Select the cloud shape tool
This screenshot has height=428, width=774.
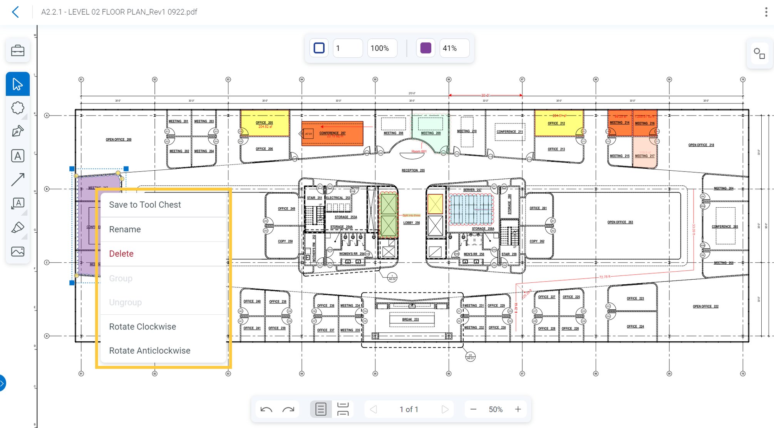pyautogui.click(x=17, y=107)
